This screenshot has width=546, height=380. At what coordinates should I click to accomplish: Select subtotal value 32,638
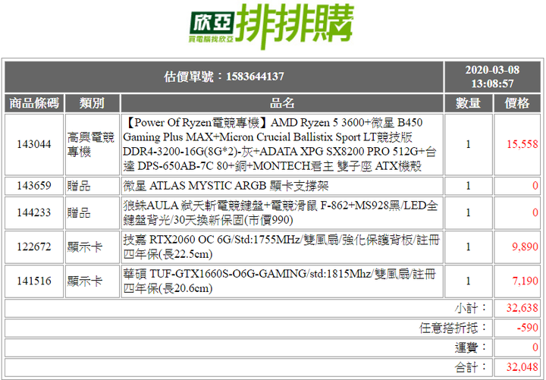click(x=522, y=308)
